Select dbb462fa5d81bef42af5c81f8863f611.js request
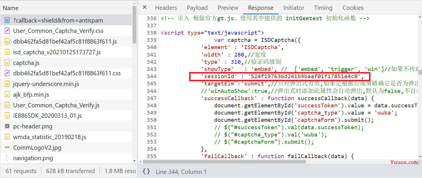This screenshot has height=178, width=422. (x=66, y=42)
